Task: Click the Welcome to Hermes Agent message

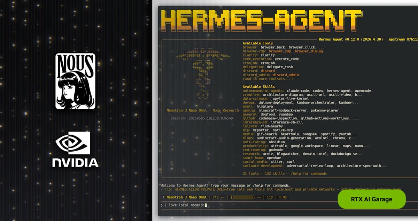Action: click(x=225, y=185)
